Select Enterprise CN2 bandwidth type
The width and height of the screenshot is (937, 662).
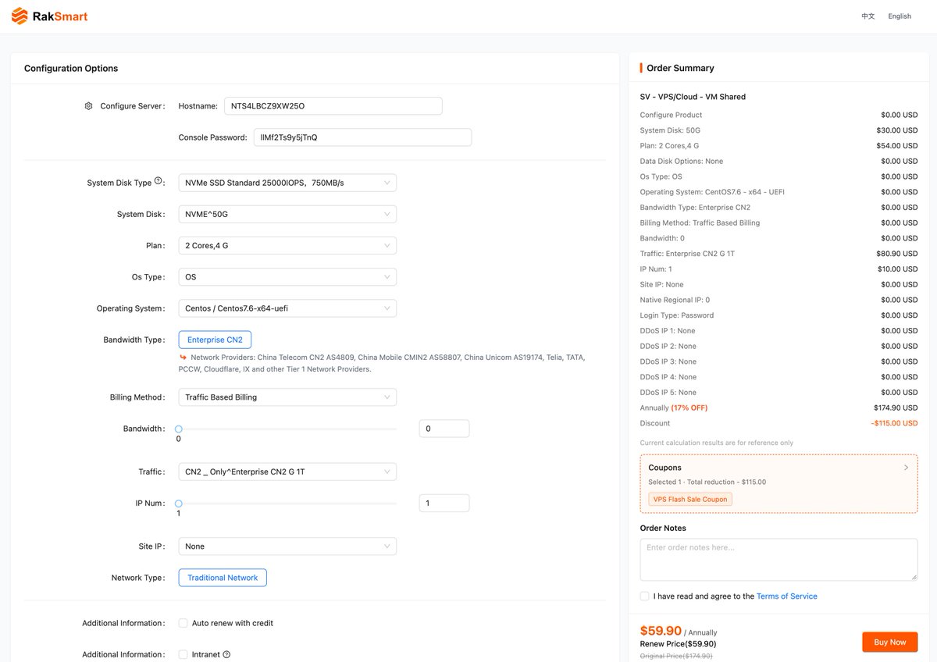click(x=215, y=340)
